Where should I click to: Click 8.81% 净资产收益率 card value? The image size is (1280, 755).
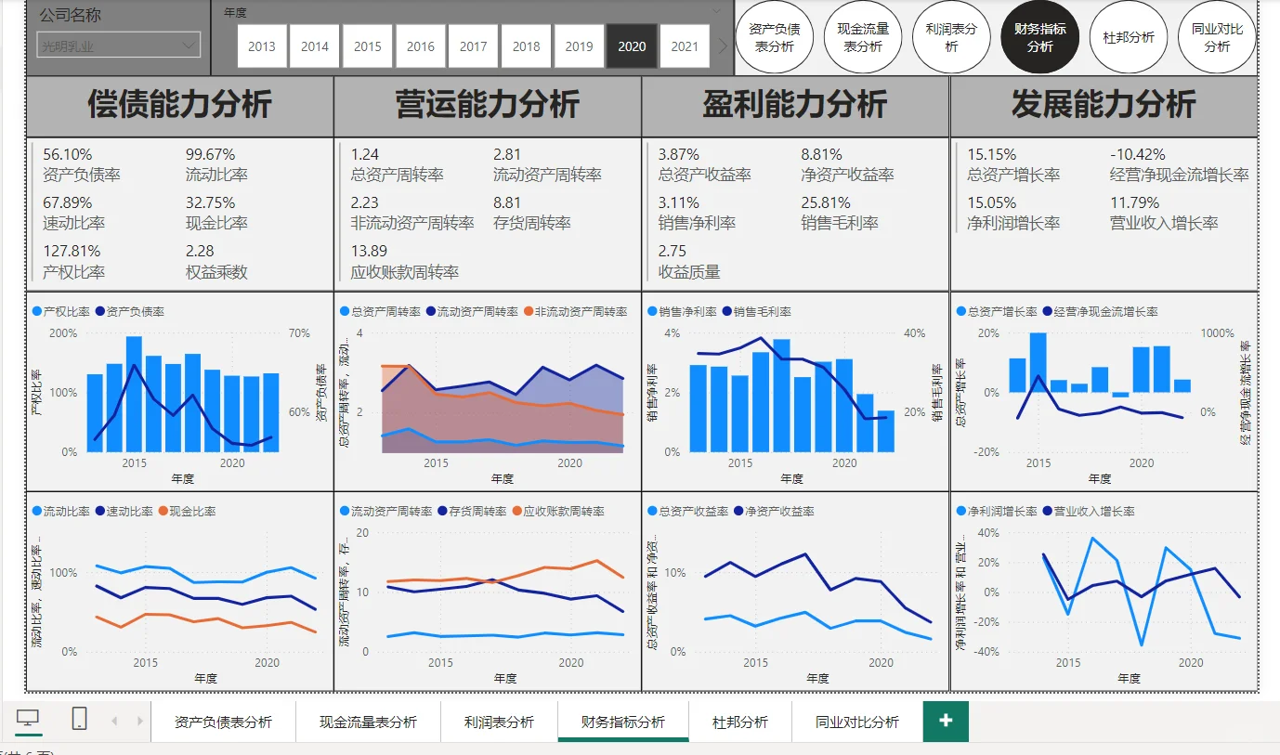(822, 155)
